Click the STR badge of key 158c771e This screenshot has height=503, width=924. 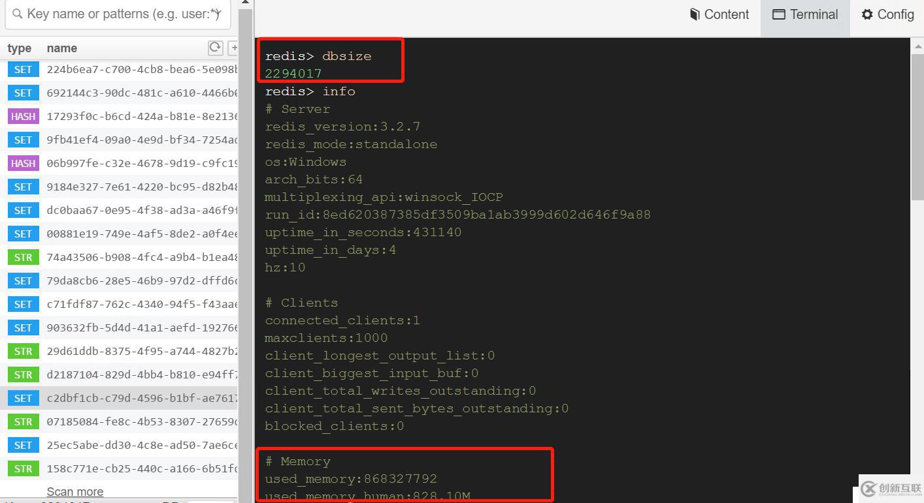24,468
